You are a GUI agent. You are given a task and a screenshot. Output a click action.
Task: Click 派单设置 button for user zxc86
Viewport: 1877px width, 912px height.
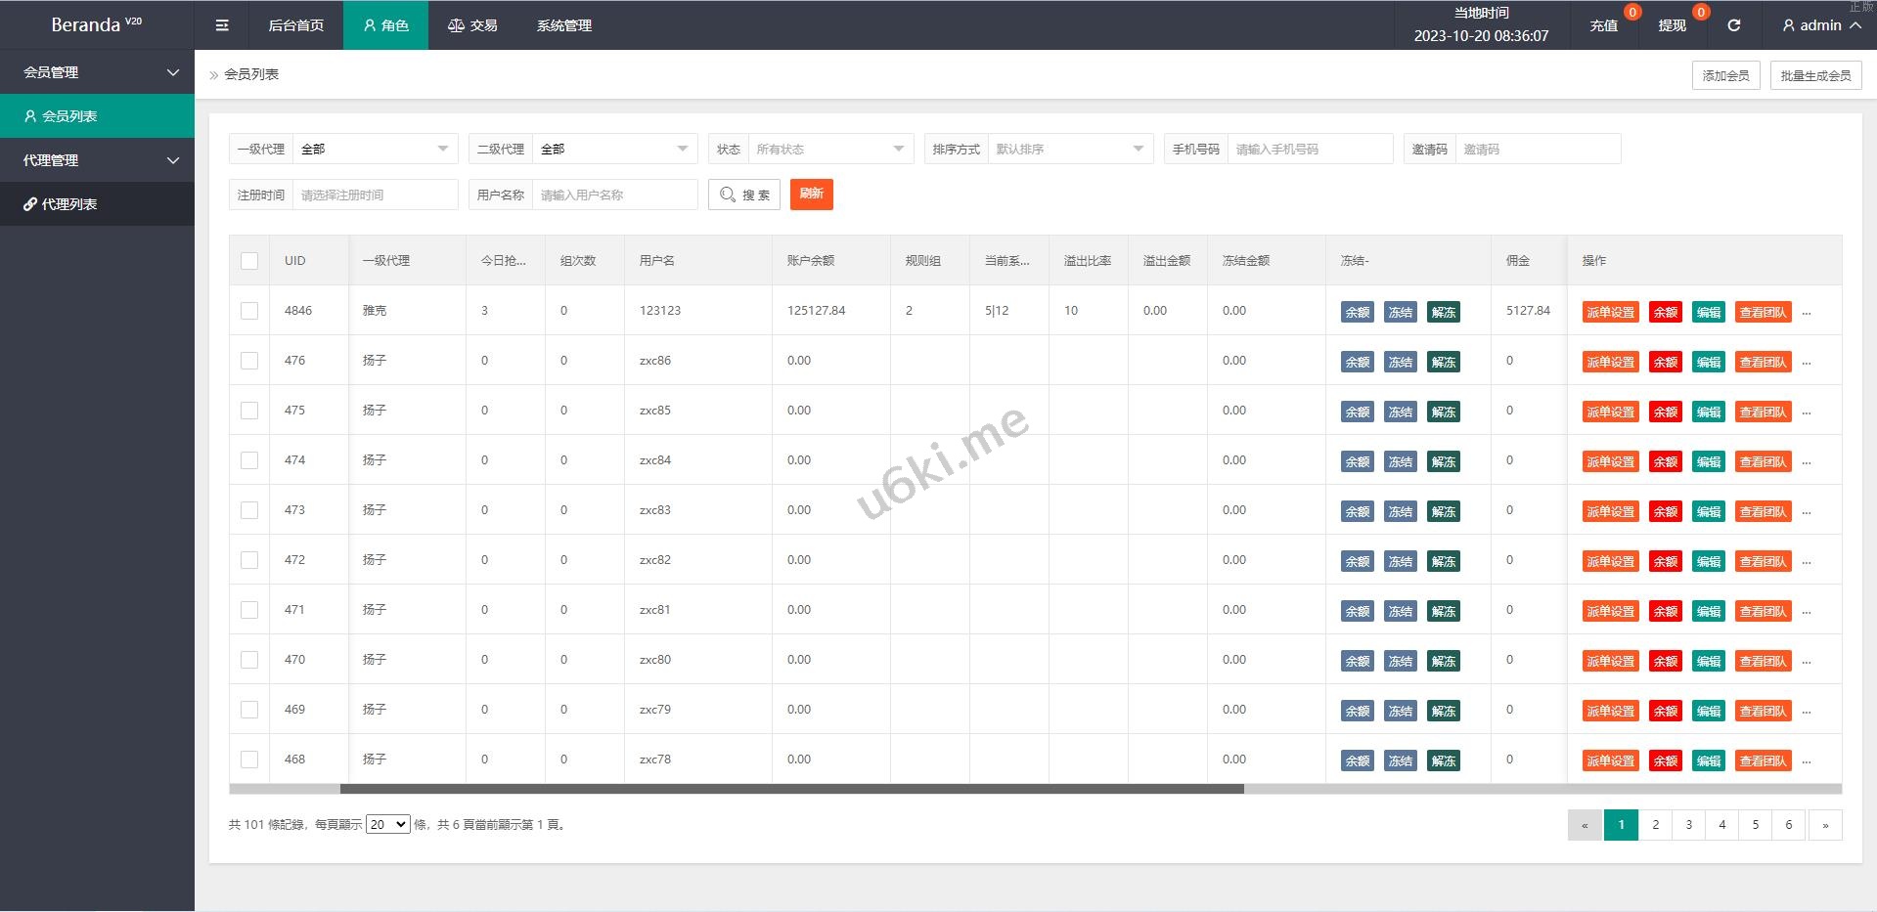tap(1610, 363)
